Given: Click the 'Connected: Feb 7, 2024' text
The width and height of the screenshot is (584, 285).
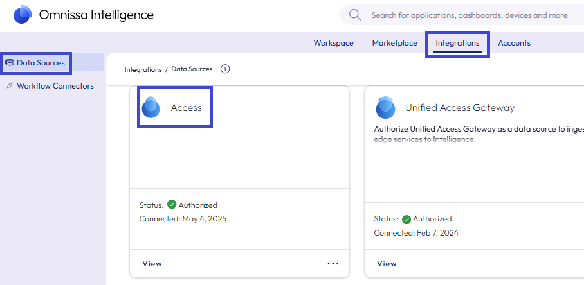Looking at the screenshot, I should [x=416, y=233].
